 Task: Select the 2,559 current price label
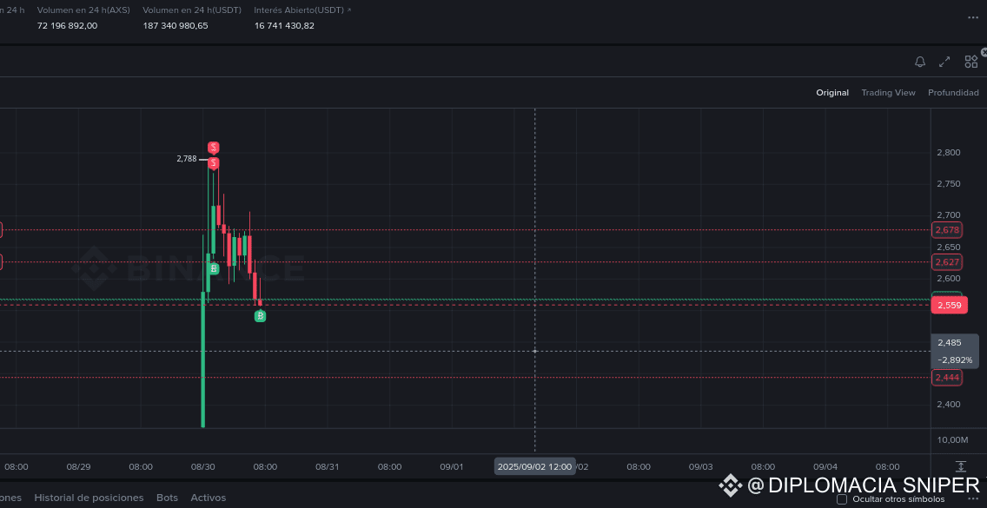[x=949, y=306]
